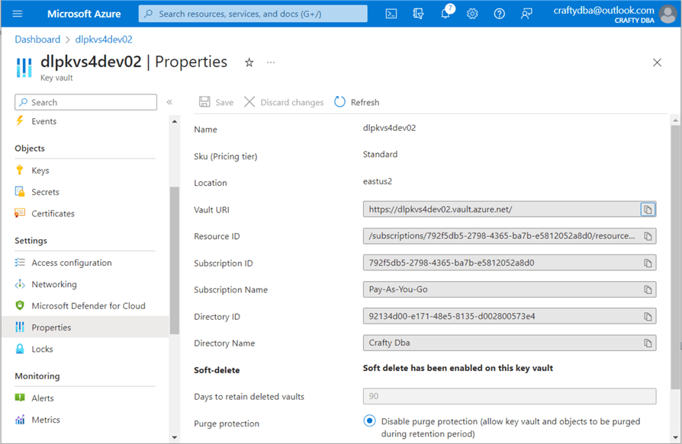Click Days to retain deleted vaults field

[x=510, y=396]
